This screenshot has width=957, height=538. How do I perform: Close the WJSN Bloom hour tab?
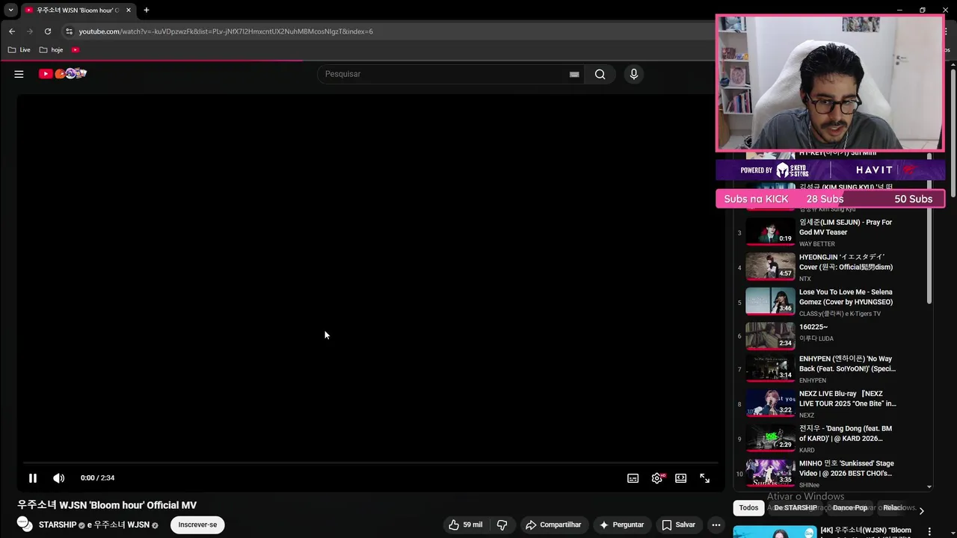point(129,10)
